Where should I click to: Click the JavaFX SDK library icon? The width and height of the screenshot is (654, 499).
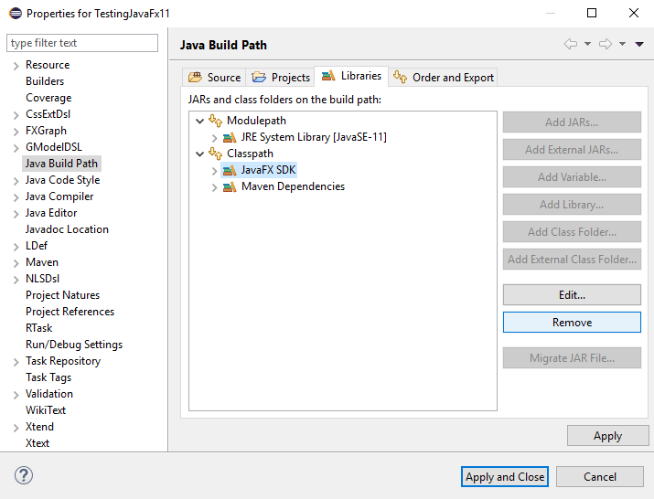point(230,170)
